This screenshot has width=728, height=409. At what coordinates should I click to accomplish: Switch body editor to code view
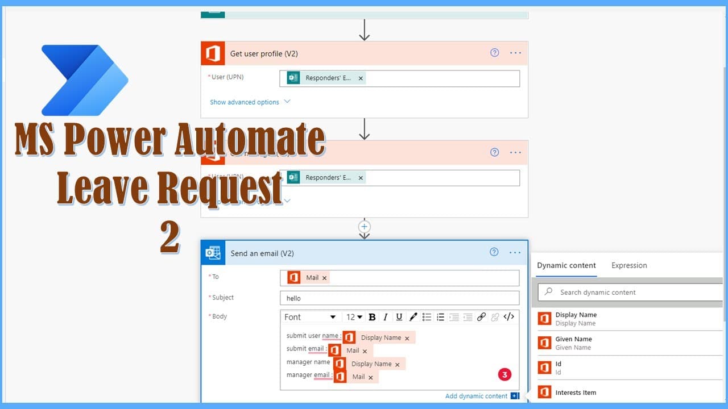pyautogui.click(x=509, y=317)
